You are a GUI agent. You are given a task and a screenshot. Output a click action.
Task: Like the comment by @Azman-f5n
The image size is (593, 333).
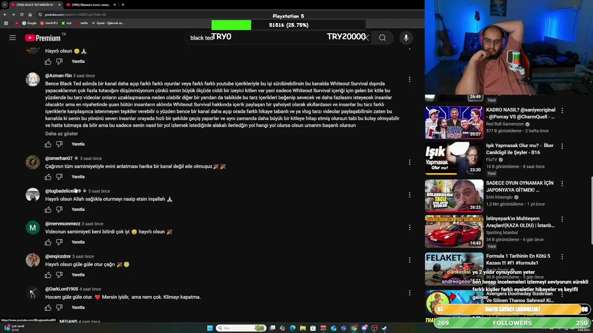tap(48, 144)
